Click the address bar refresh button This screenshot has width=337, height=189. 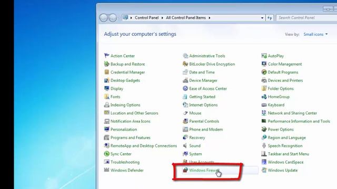270,18
